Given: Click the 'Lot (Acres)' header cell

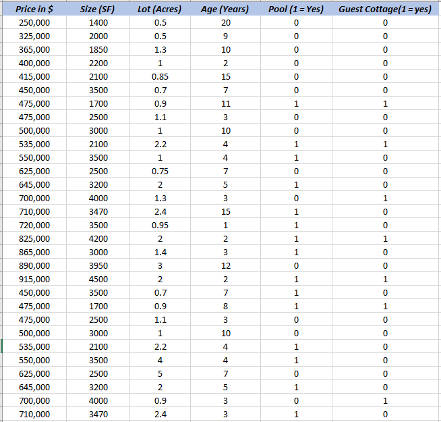Looking at the screenshot, I should [x=160, y=9].
